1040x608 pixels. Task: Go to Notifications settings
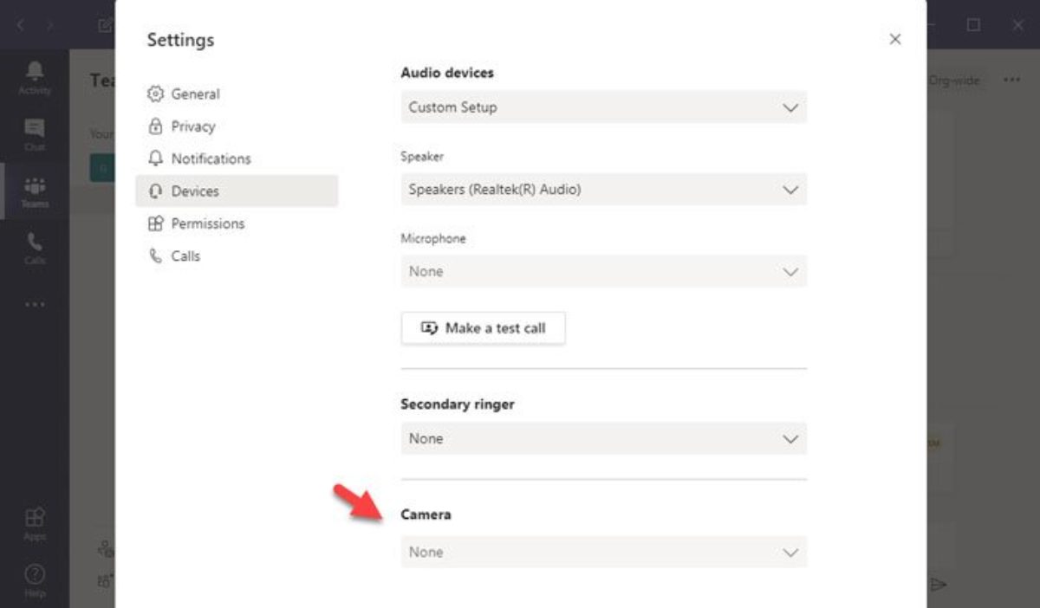click(211, 158)
